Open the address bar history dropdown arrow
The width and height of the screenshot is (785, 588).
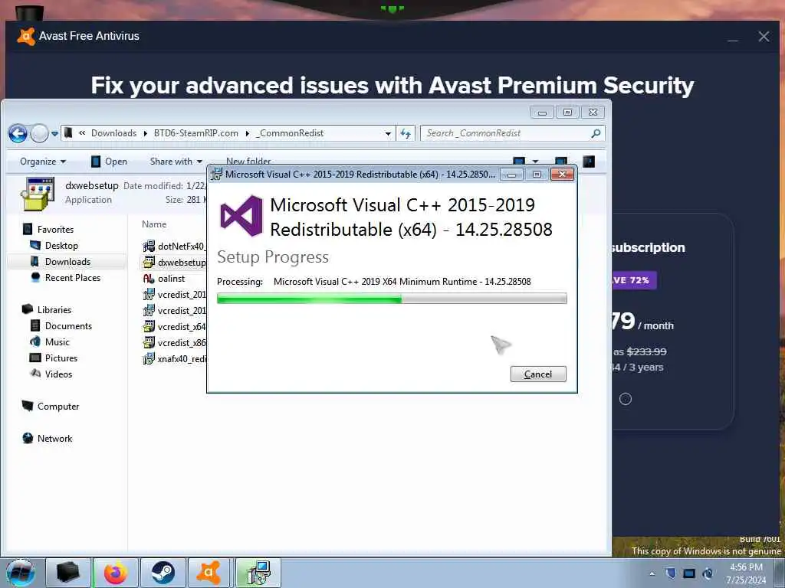click(x=388, y=133)
